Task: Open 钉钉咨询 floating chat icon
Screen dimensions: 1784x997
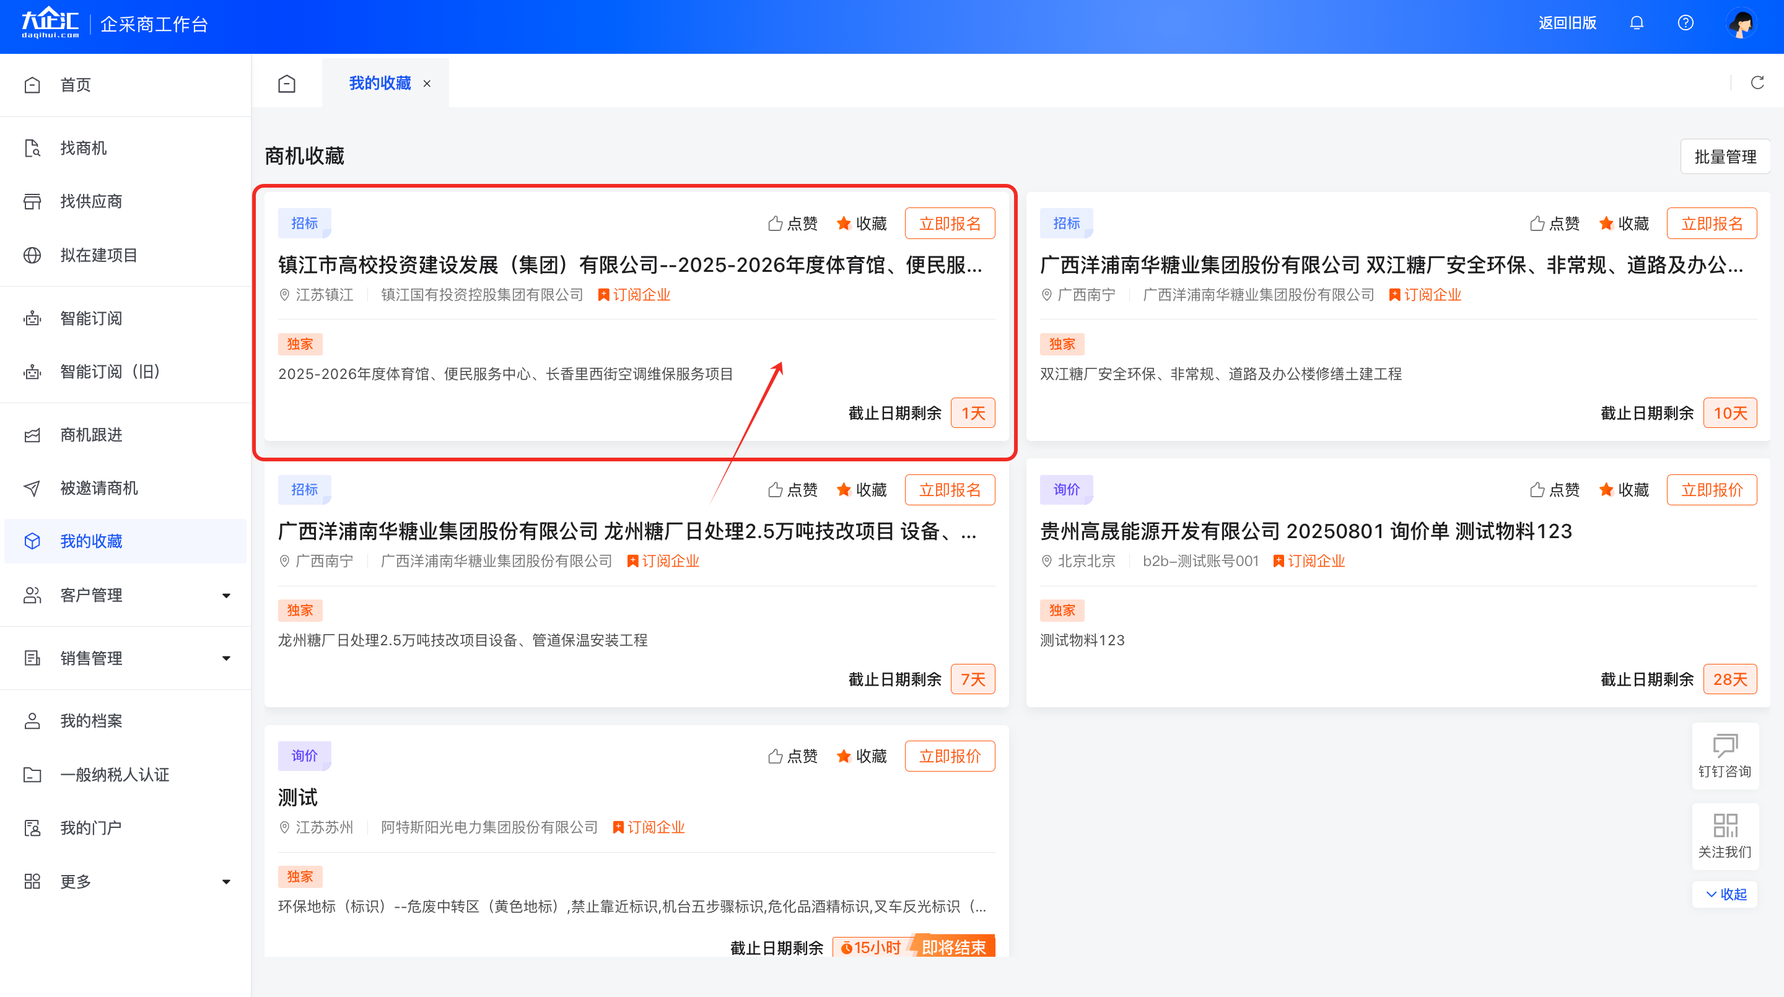Action: (1725, 756)
